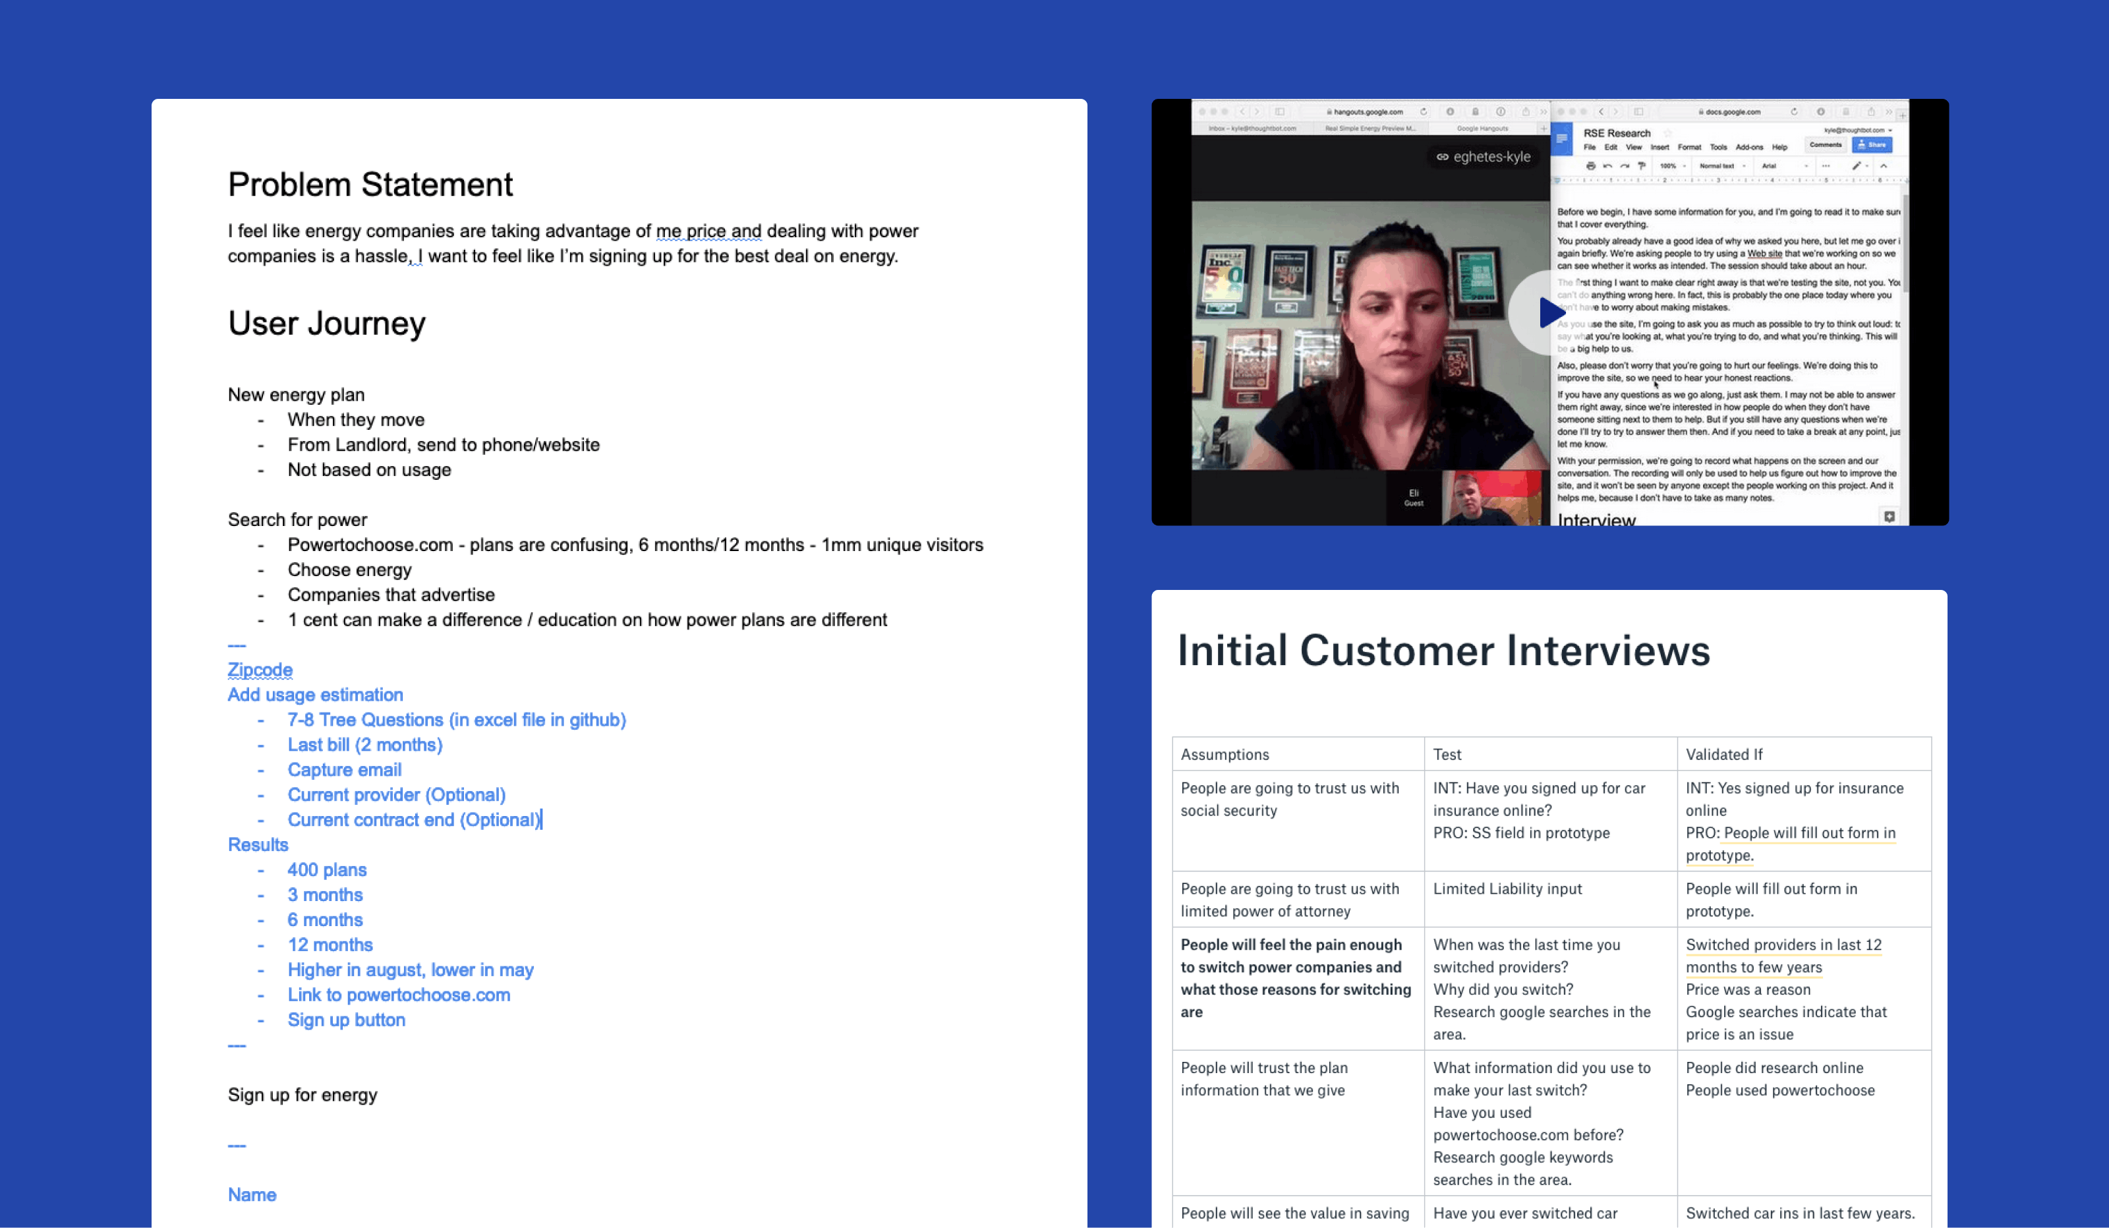Viewport: 2109px width, 1228px height.
Task: Click the Docs document vertical scrollbar
Action: [x=1905, y=243]
